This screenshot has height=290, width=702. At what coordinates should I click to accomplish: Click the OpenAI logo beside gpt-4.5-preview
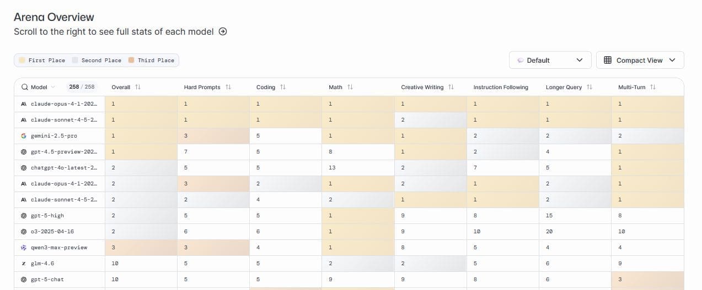pos(24,151)
